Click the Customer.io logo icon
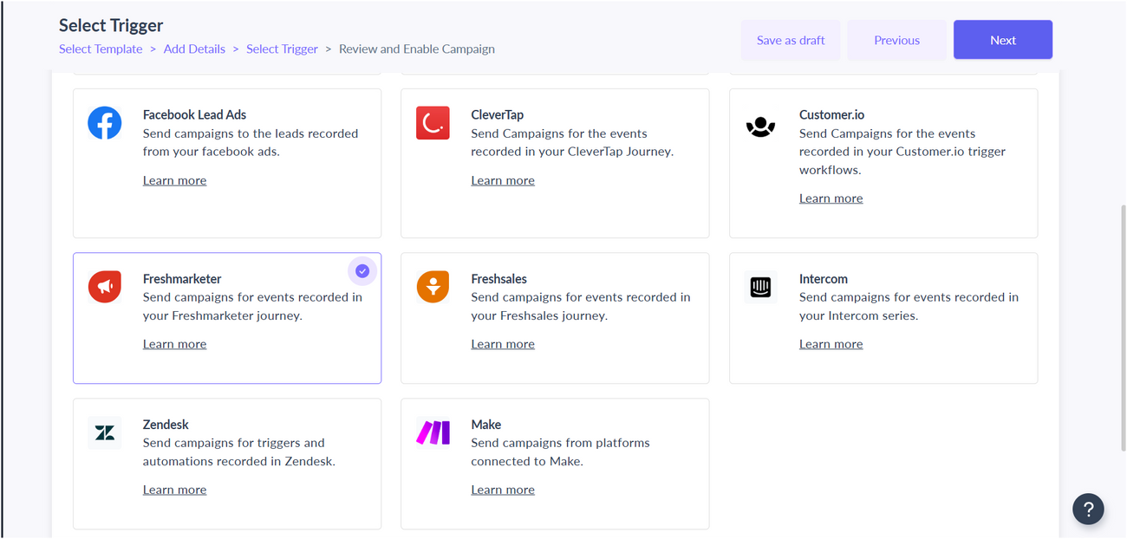1127x539 pixels. click(760, 127)
